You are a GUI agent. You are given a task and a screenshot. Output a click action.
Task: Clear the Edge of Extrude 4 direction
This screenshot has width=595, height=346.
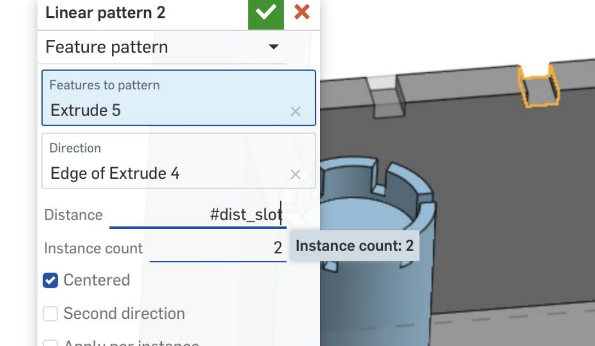pyautogui.click(x=295, y=174)
